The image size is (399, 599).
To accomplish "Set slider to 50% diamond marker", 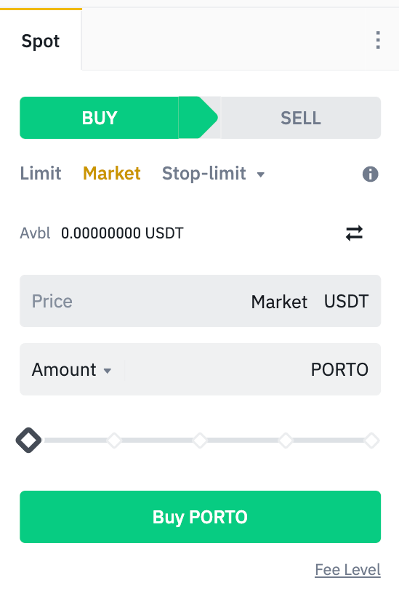I will (x=200, y=441).
